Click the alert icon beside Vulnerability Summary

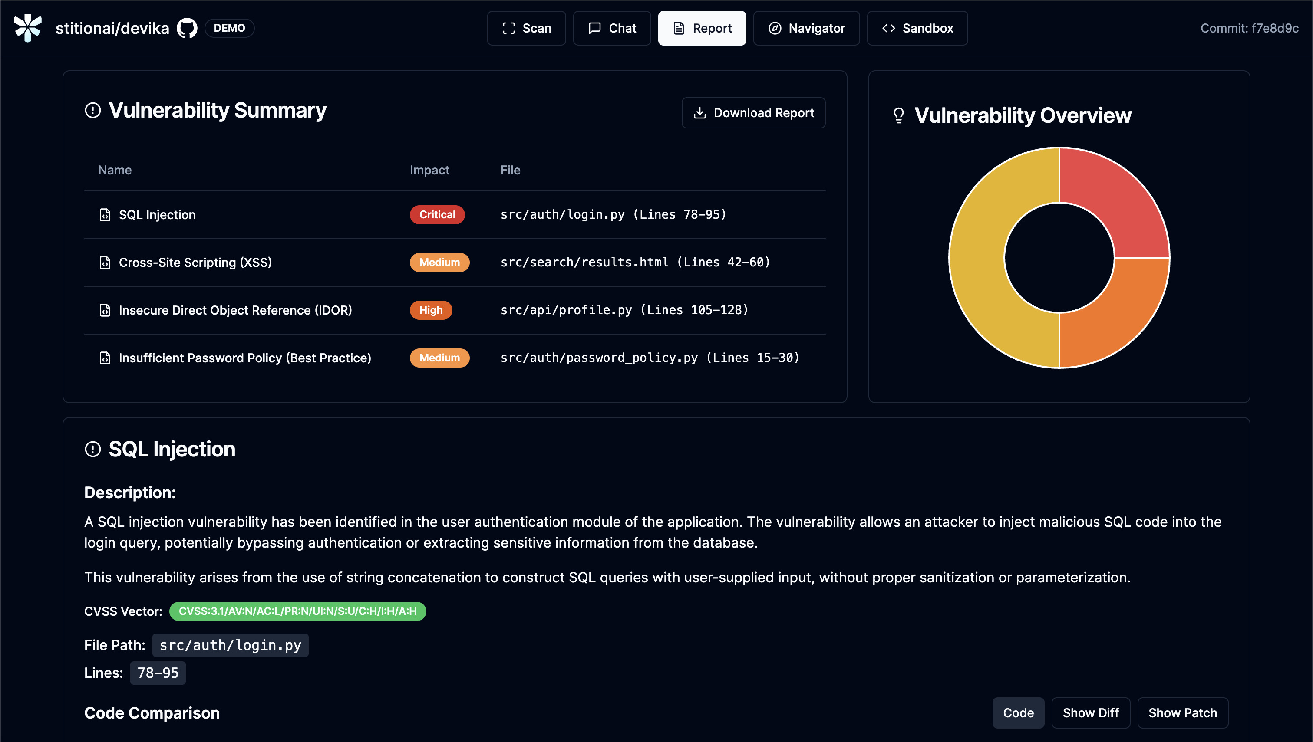point(93,110)
